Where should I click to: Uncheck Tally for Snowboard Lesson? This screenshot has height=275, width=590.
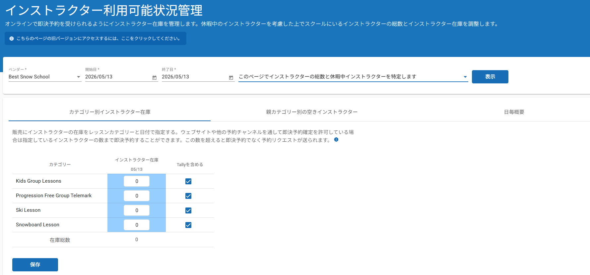click(x=188, y=225)
